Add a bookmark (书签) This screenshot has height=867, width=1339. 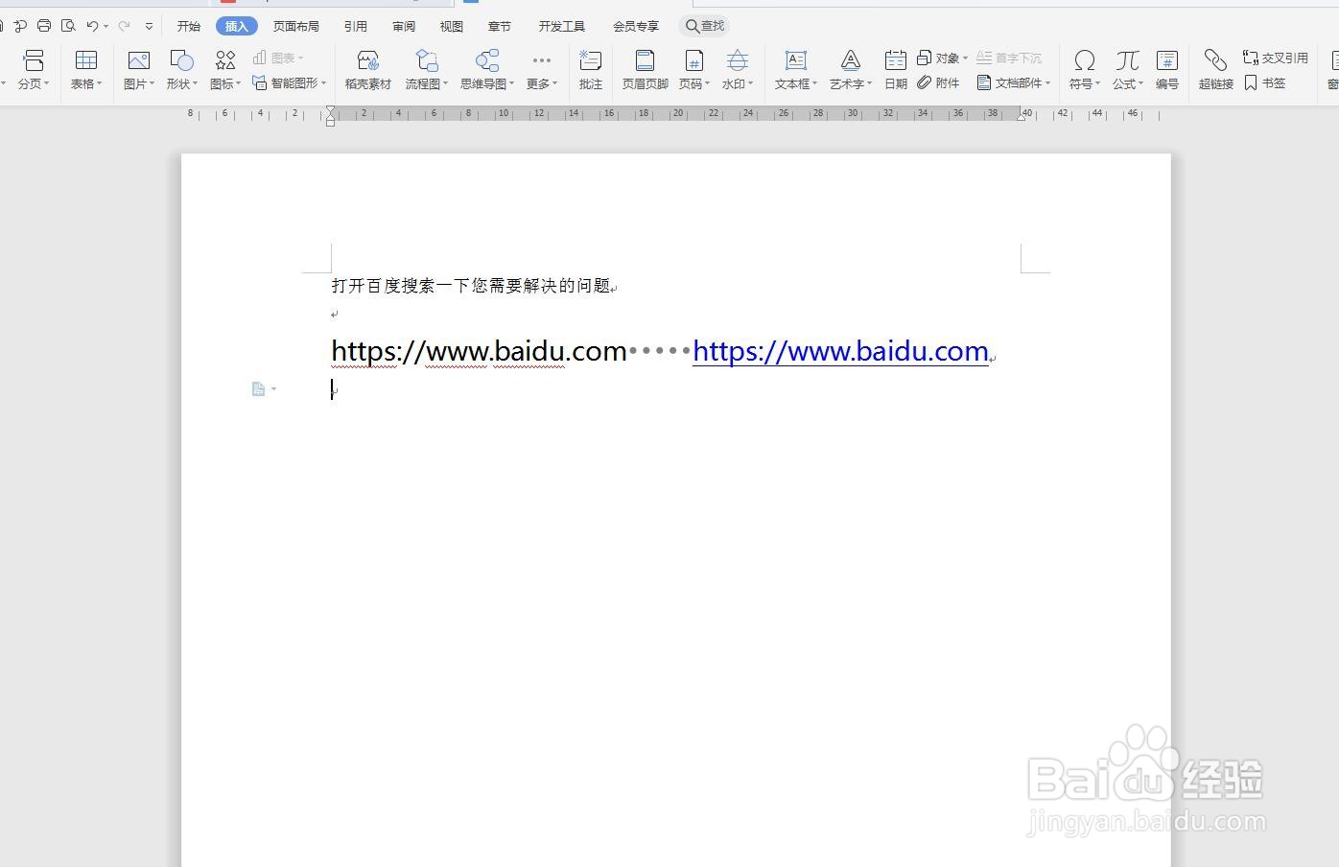tap(1264, 83)
